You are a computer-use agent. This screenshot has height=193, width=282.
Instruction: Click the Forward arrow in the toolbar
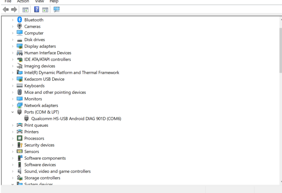[x=14, y=10]
